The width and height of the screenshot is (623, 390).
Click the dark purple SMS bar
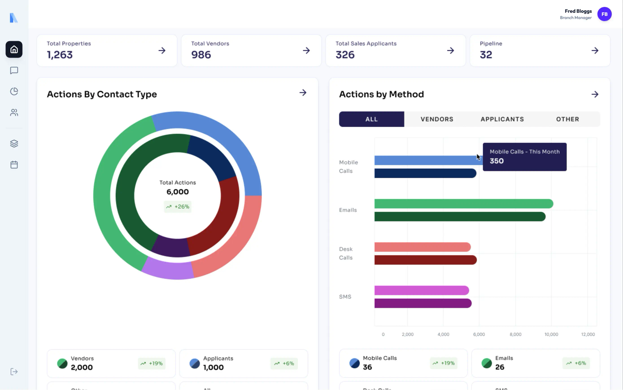[423, 303]
